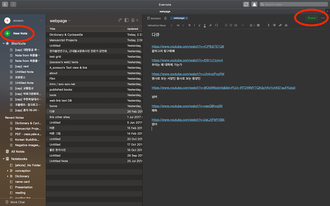Sort list by Updated column header
Viewport: 330px width, 206px height.
(133, 29)
